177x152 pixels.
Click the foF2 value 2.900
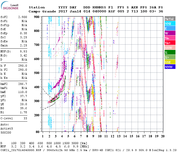pyautogui.click(x=23, y=17)
